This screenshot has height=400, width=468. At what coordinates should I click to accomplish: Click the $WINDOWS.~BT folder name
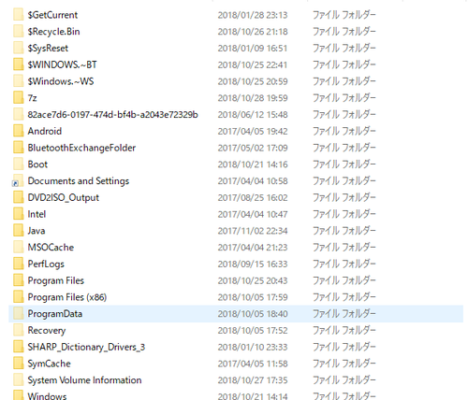coord(62,64)
